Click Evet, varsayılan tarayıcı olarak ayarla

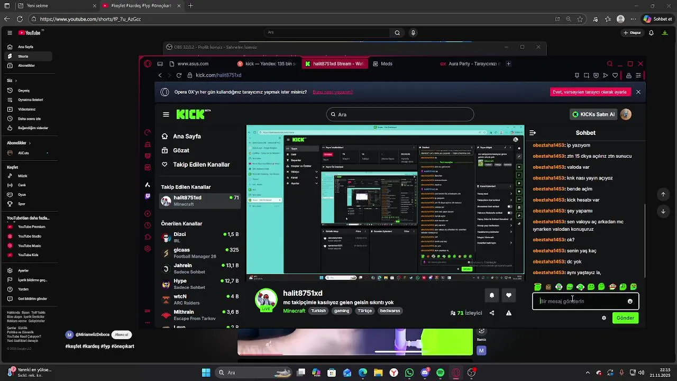(590, 92)
